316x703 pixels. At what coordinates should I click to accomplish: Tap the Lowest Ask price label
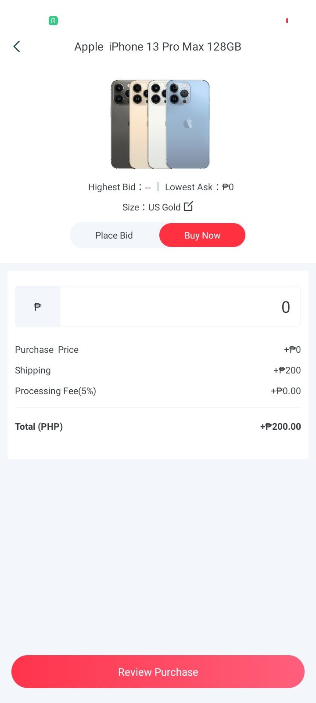(199, 187)
